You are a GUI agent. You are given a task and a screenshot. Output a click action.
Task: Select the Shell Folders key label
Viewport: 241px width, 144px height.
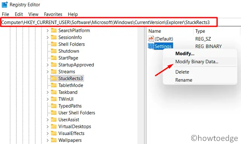(72, 44)
